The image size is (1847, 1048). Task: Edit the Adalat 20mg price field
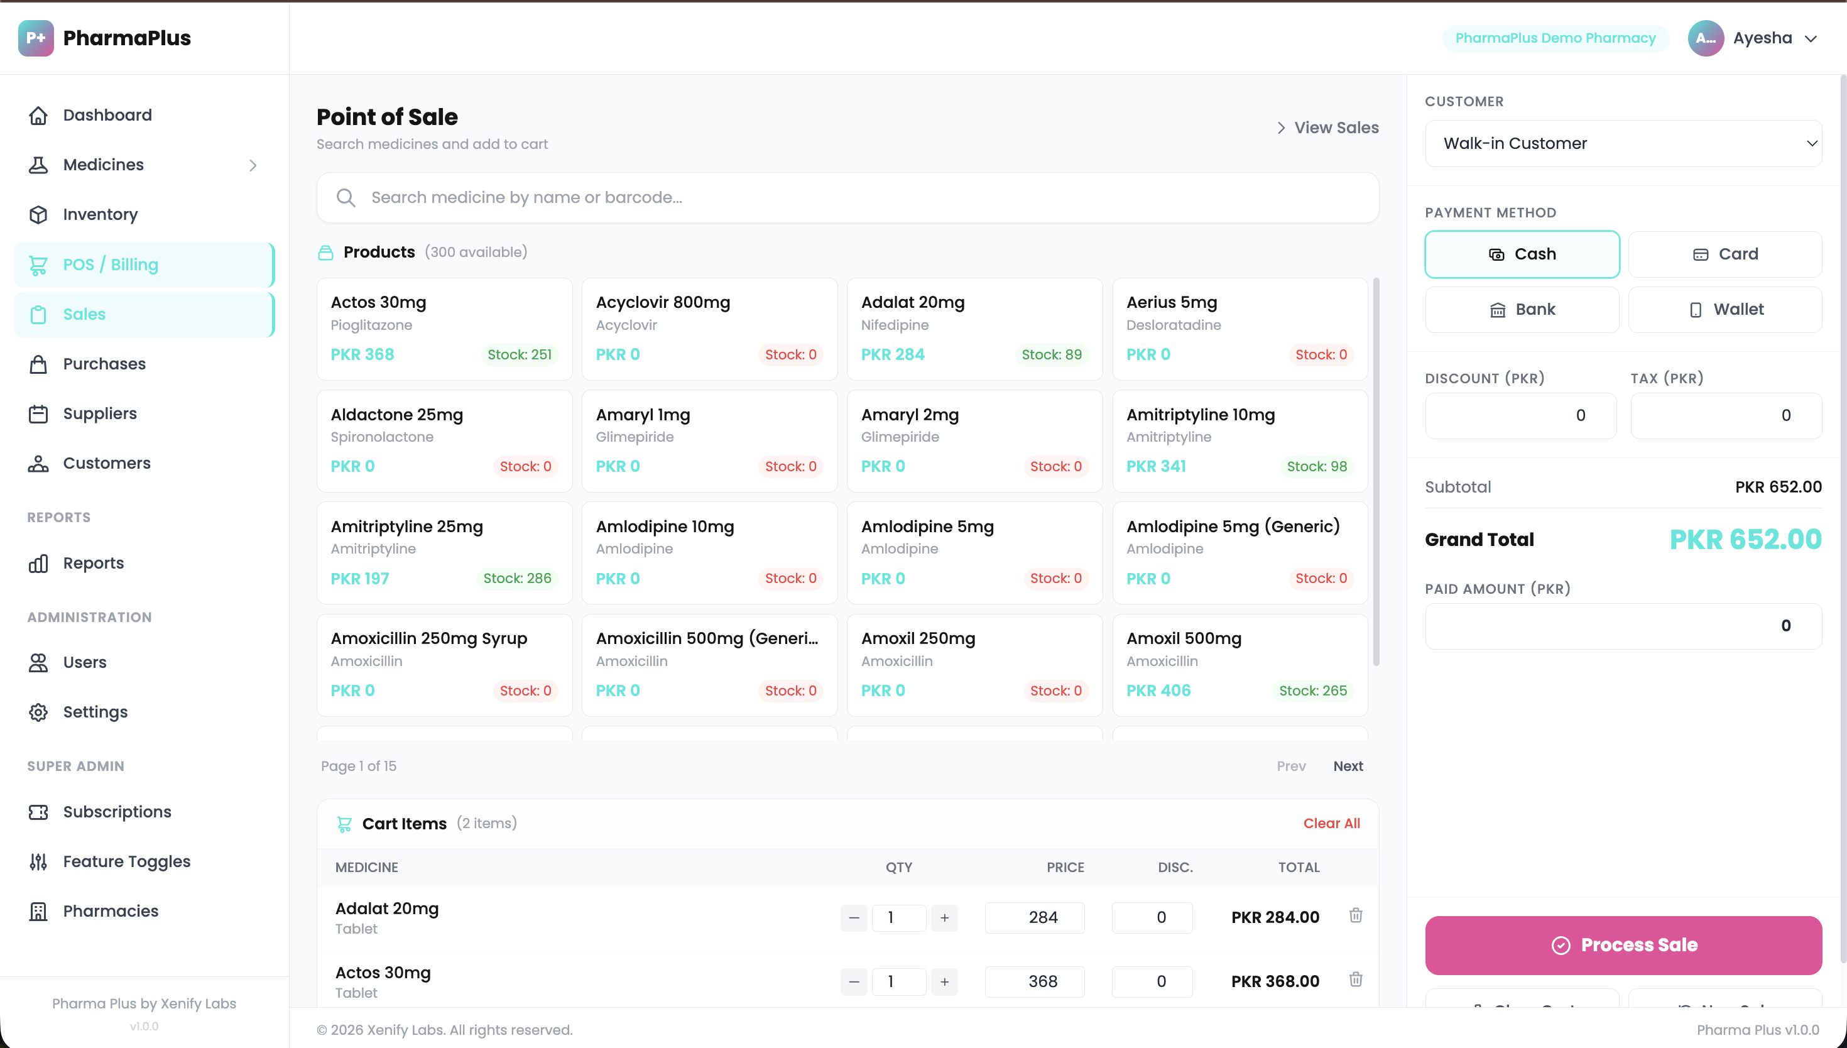[x=1034, y=918]
